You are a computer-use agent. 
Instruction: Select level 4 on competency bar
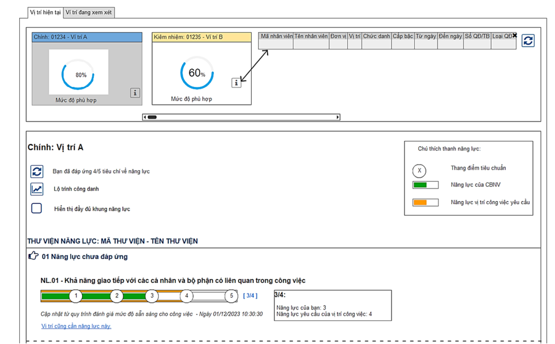186,296
